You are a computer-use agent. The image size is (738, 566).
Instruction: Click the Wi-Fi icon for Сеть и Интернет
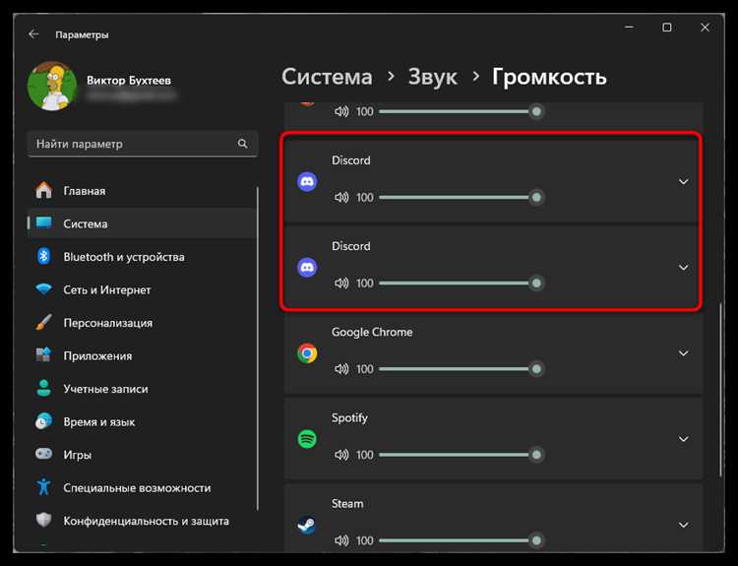click(43, 288)
